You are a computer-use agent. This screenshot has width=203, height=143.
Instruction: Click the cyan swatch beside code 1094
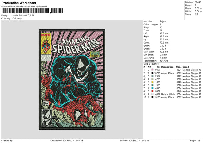pyautogui.click(x=152, y=88)
